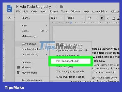Choose Email as attachment...
Image resolution: width=122 pixels, height=92 pixels.
pyautogui.click(x=32, y=49)
